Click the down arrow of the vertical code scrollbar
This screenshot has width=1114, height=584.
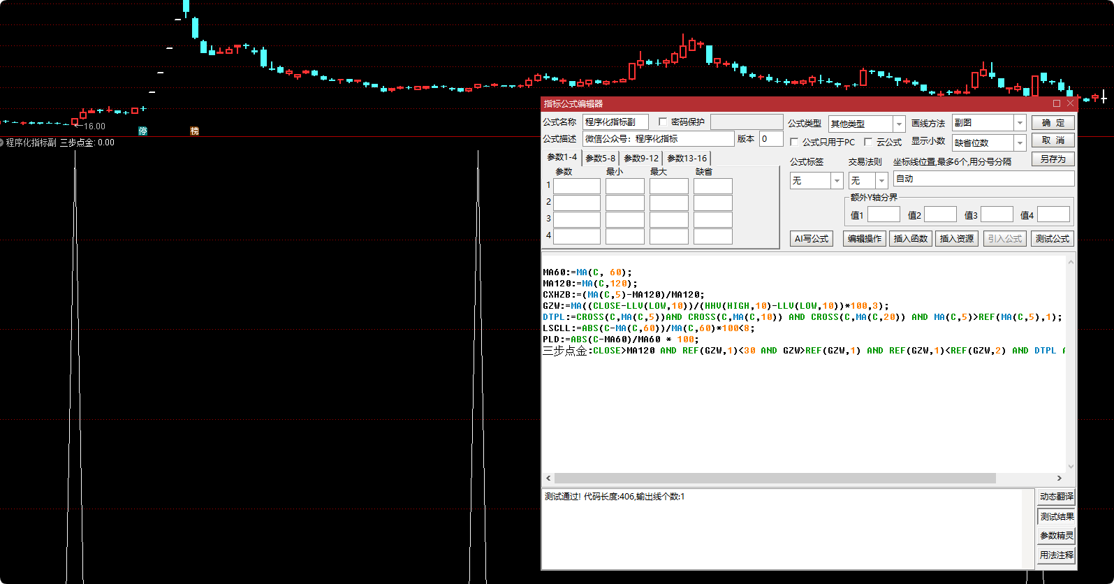(1071, 466)
